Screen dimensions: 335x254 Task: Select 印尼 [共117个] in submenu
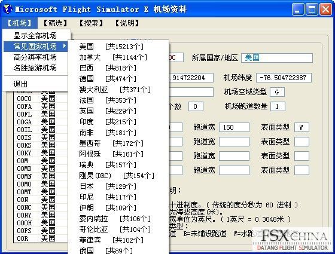click(x=118, y=197)
